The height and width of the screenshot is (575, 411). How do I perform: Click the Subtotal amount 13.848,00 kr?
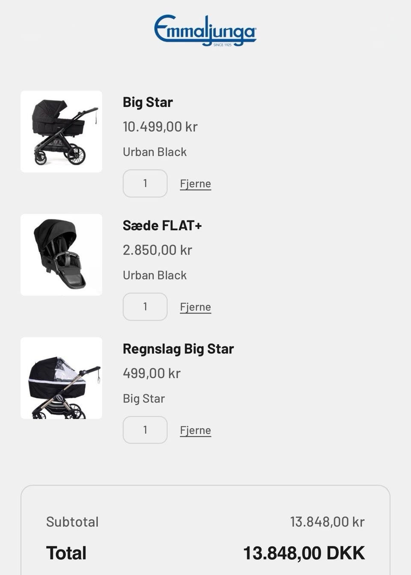(327, 522)
